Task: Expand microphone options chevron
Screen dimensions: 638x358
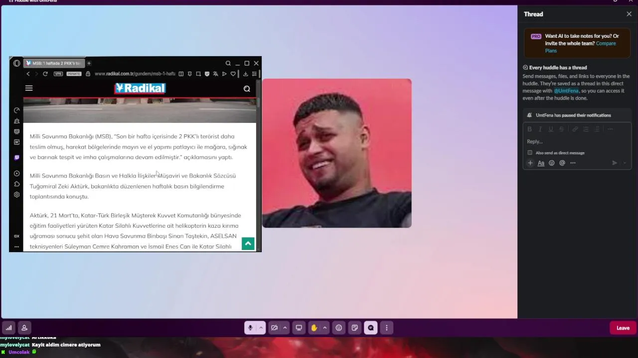Action: click(x=261, y=328)
